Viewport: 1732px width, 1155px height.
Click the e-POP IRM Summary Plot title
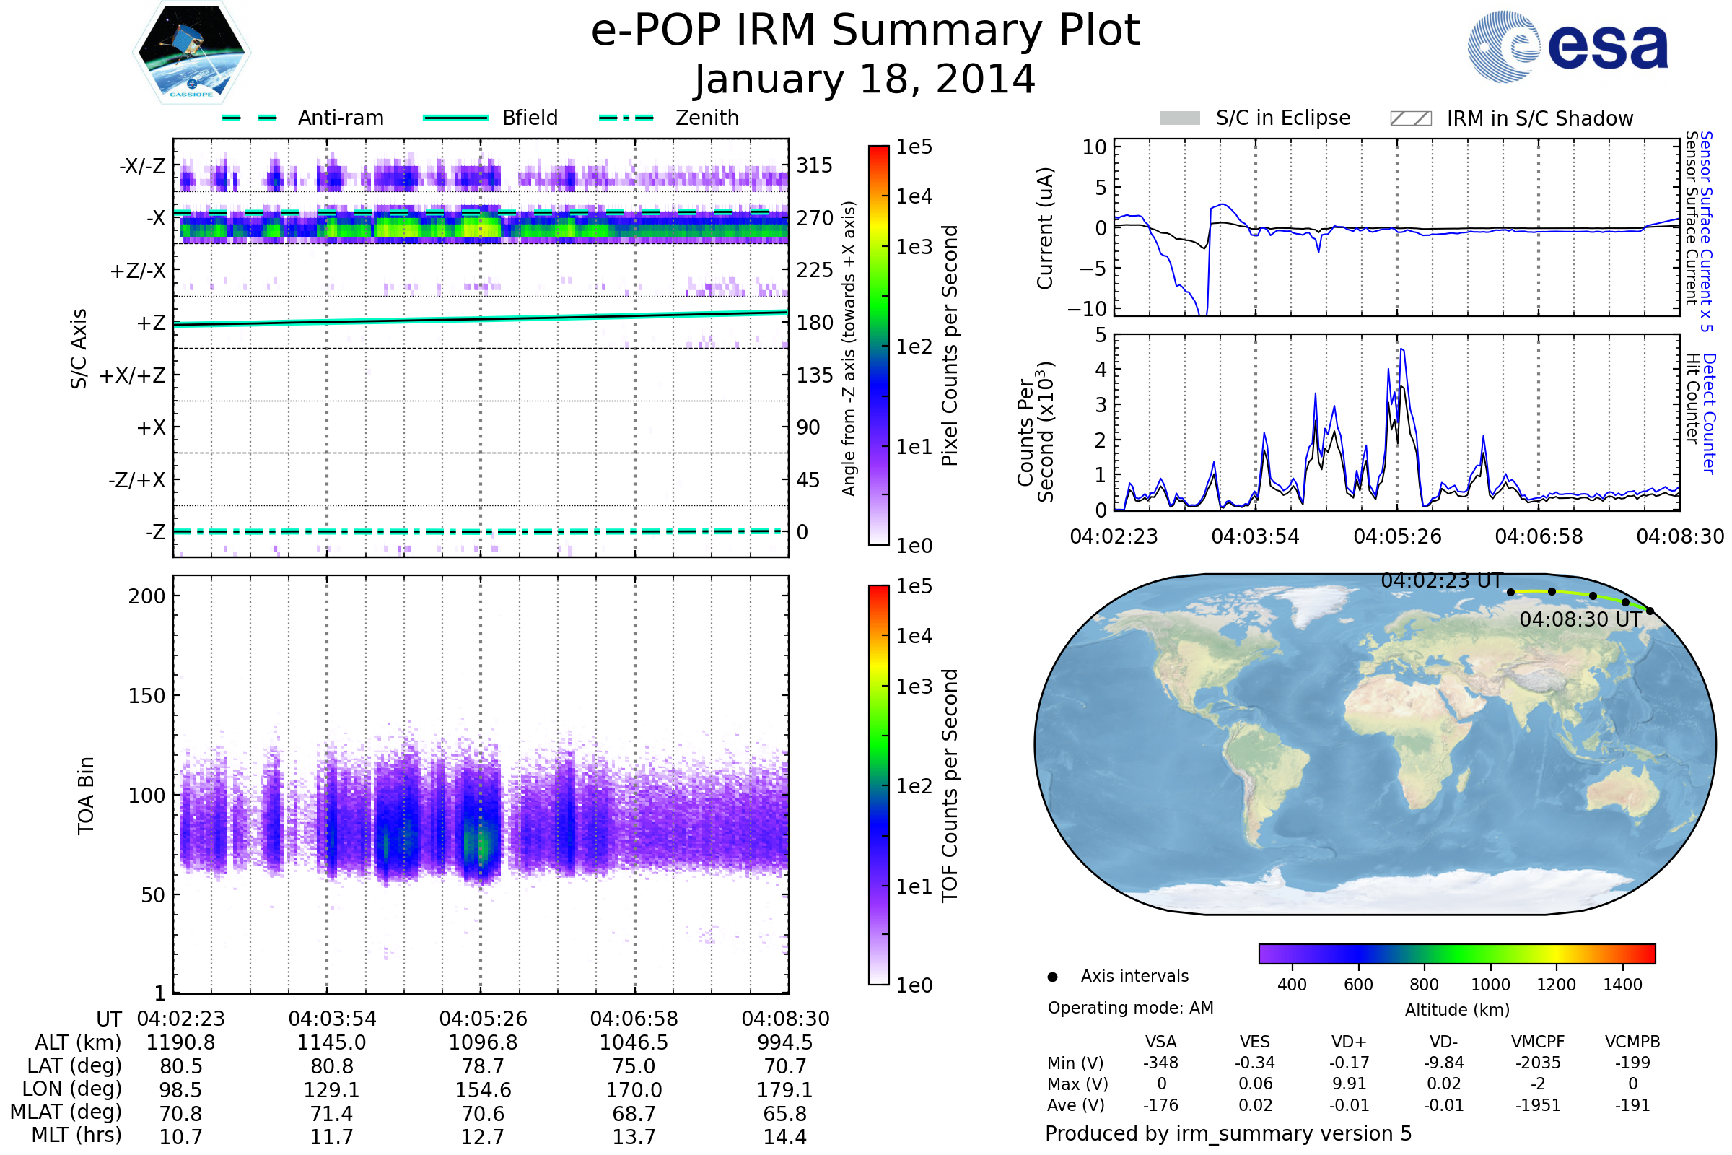tap(865, 31)
